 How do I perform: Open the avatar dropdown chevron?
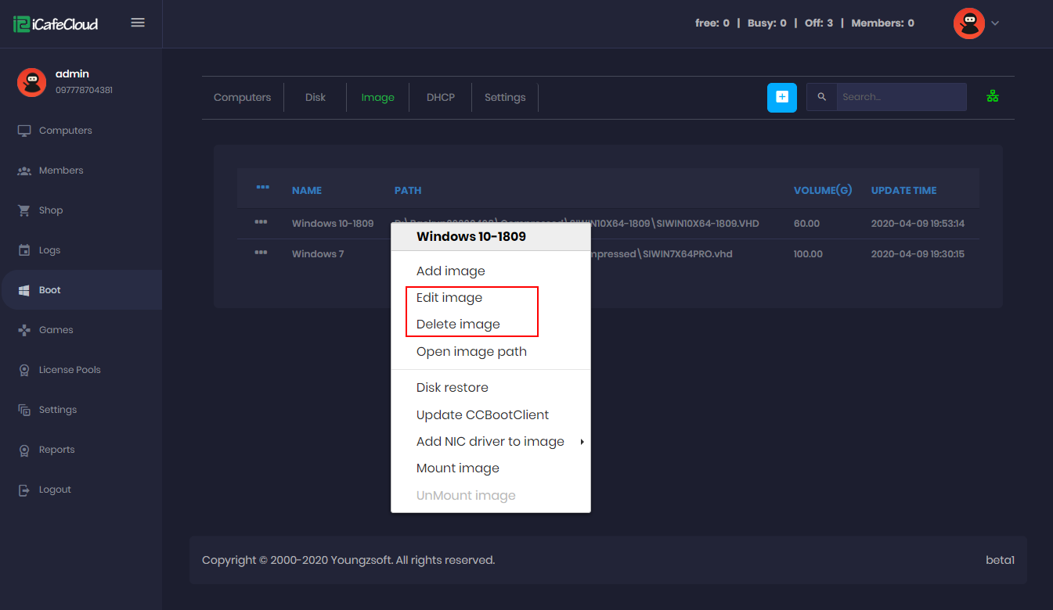(x=995, y=23)
